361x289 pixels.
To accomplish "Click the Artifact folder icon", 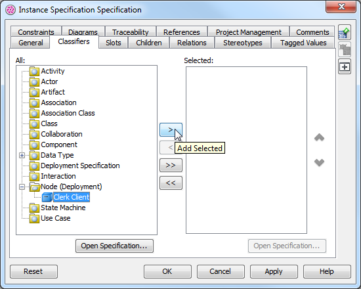I will click(34, 93).
